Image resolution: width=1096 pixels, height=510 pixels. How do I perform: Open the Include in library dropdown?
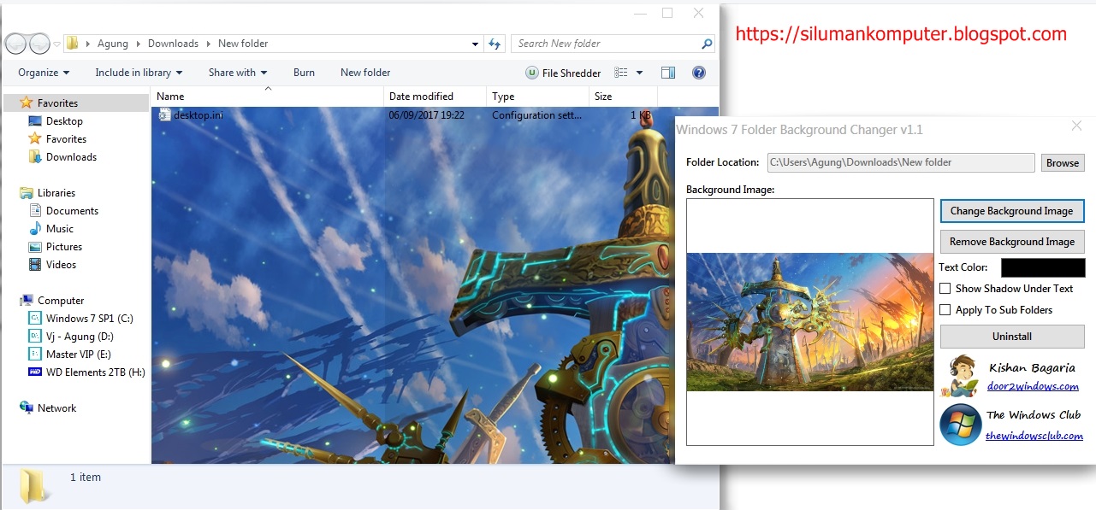139,73
